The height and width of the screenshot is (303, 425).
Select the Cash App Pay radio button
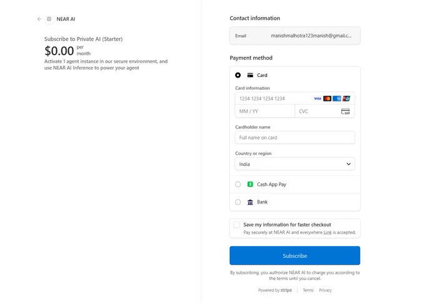point(238,184)
